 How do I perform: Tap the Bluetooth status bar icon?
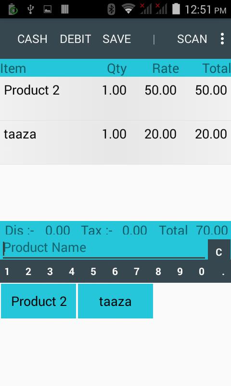pyautogui.click(x=112, y=9)
